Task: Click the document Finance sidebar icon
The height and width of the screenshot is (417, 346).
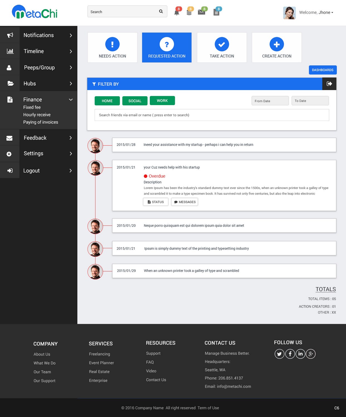Action: point(10,100)
